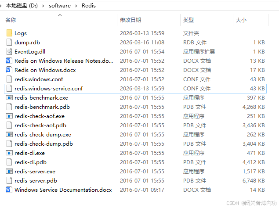This screenshot has height=208, width=279.
Task: Click the 17 KB size cell
Action: [257, 70]
